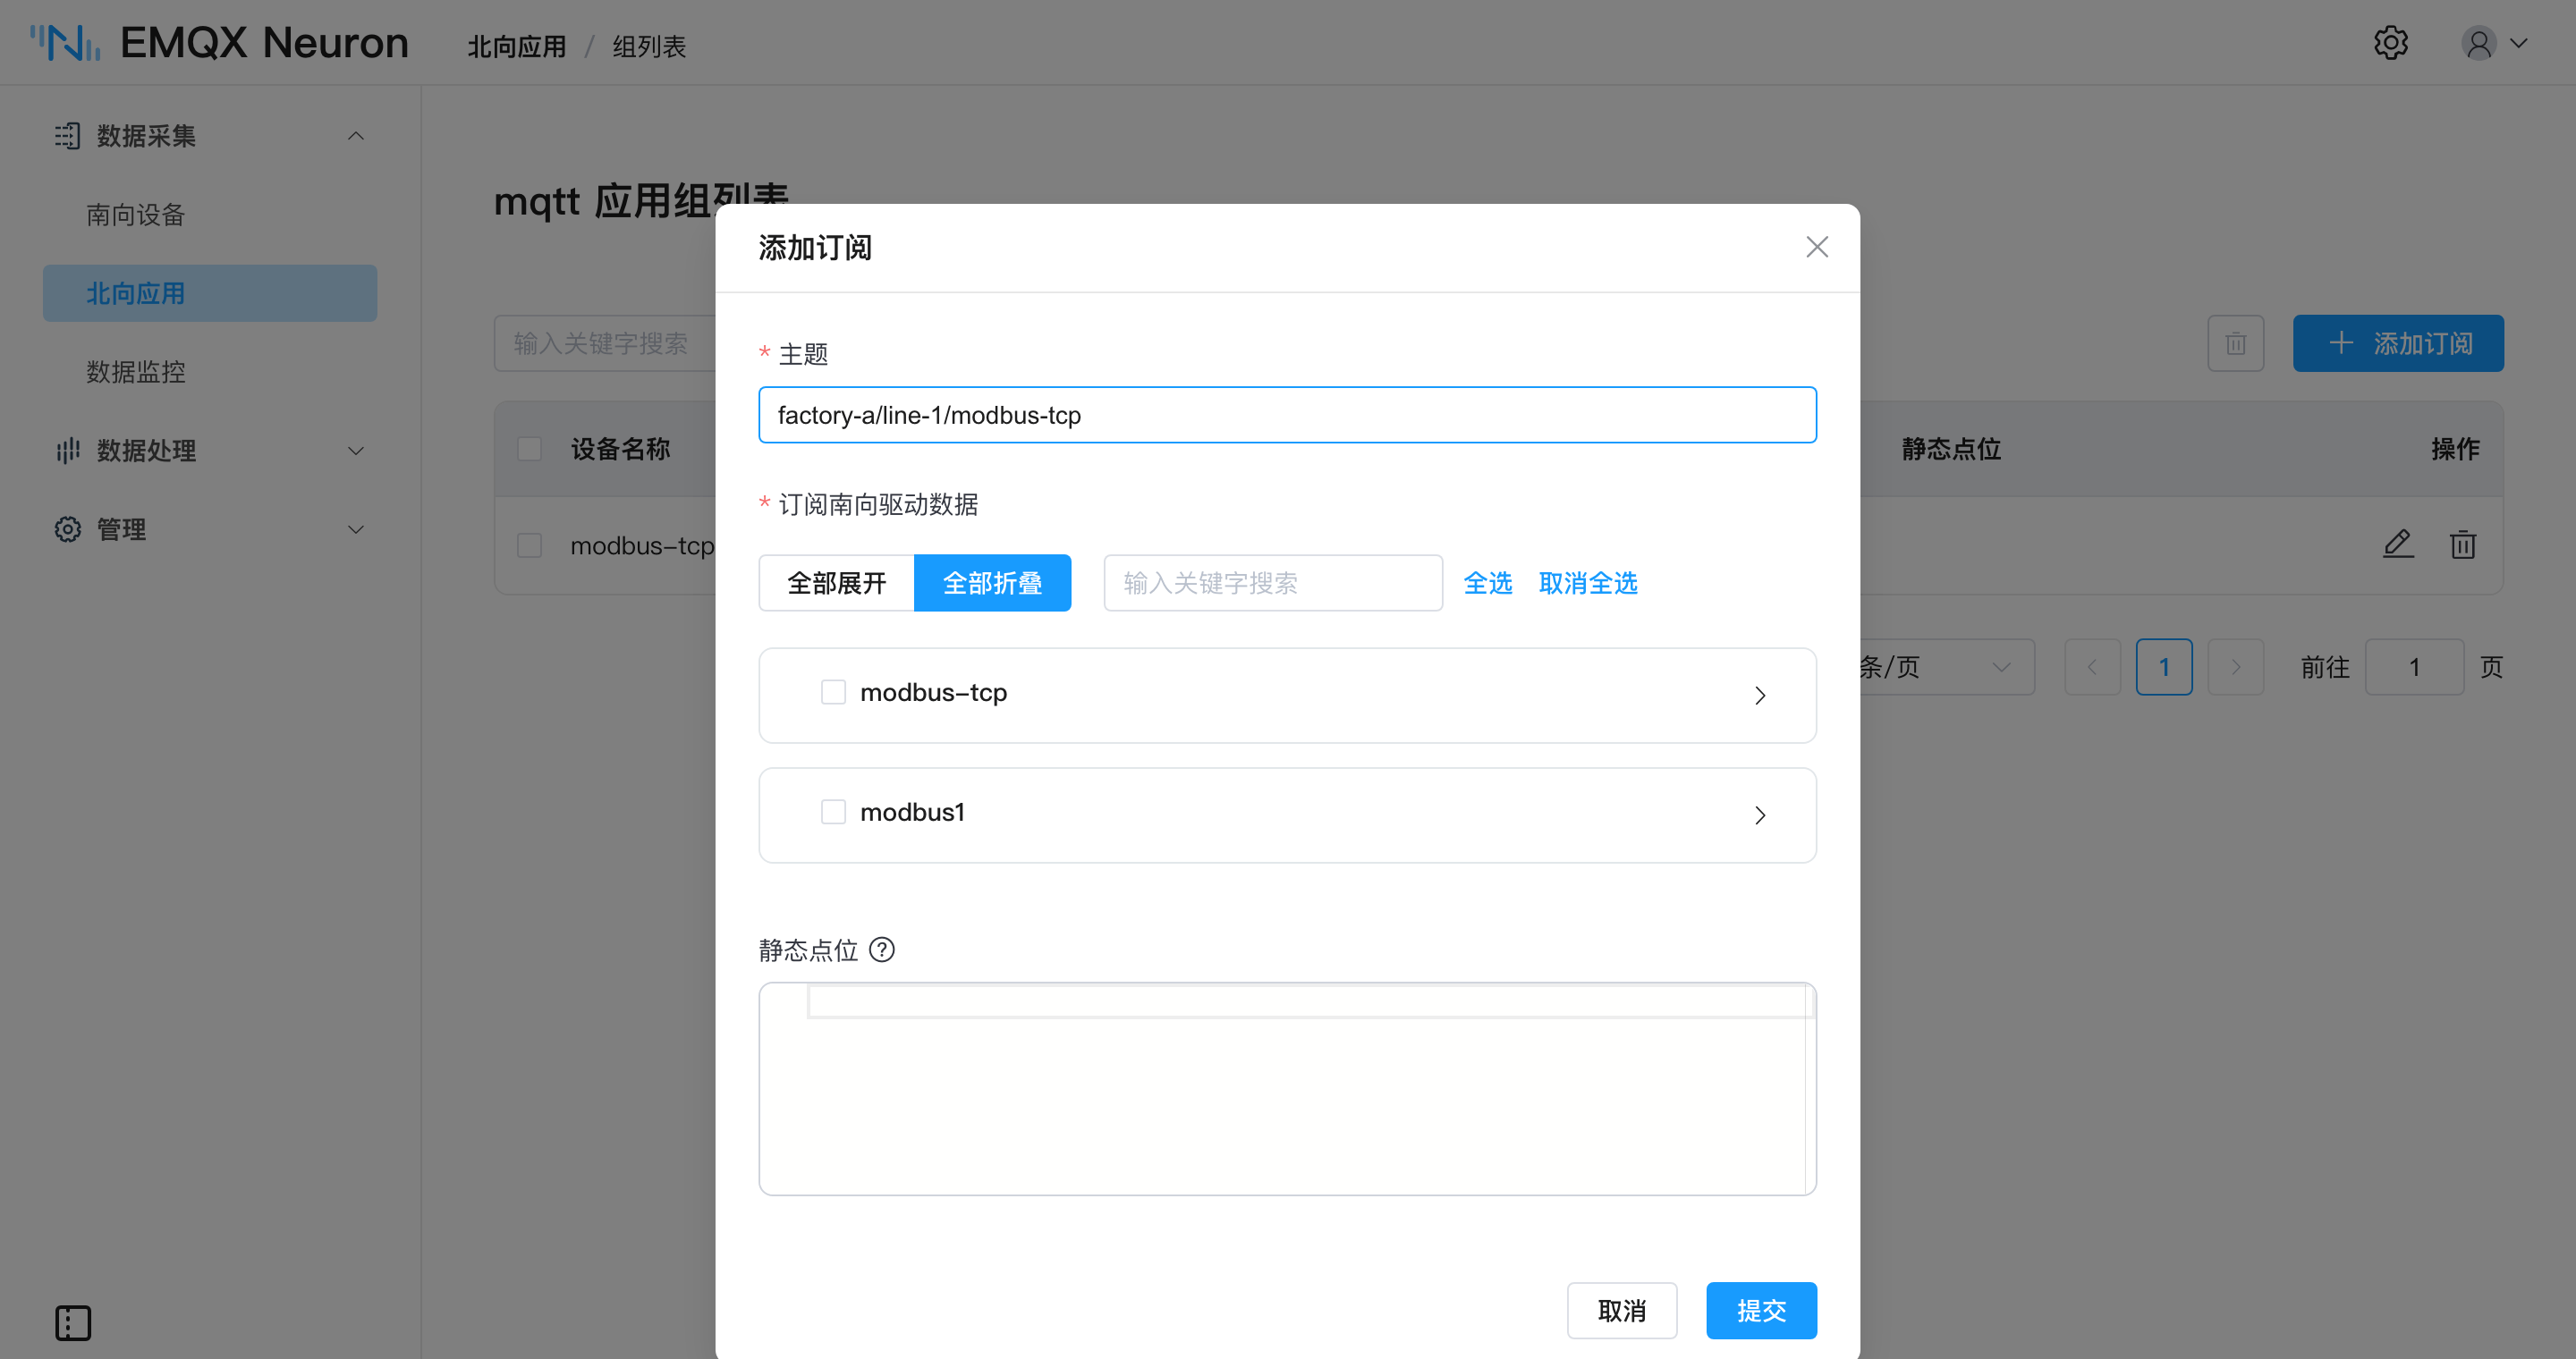Click the page 1 pagination button
2576x1359 pixels.
(x=2164, y=666)
